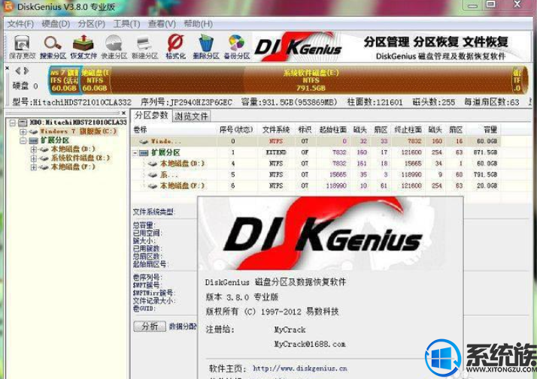The image size is (537, 379).
Task: Expand the 本地磁盘(F:) tree node
Action: [x=34, y=167]
